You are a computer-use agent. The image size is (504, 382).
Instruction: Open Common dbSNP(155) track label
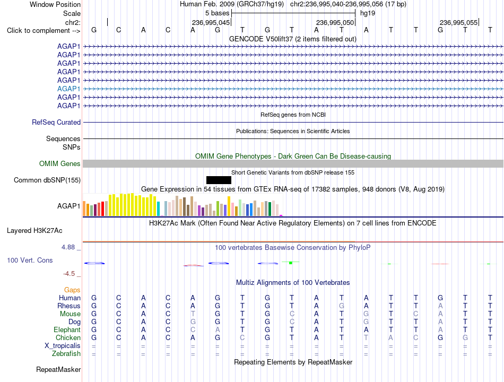(47, 180)
